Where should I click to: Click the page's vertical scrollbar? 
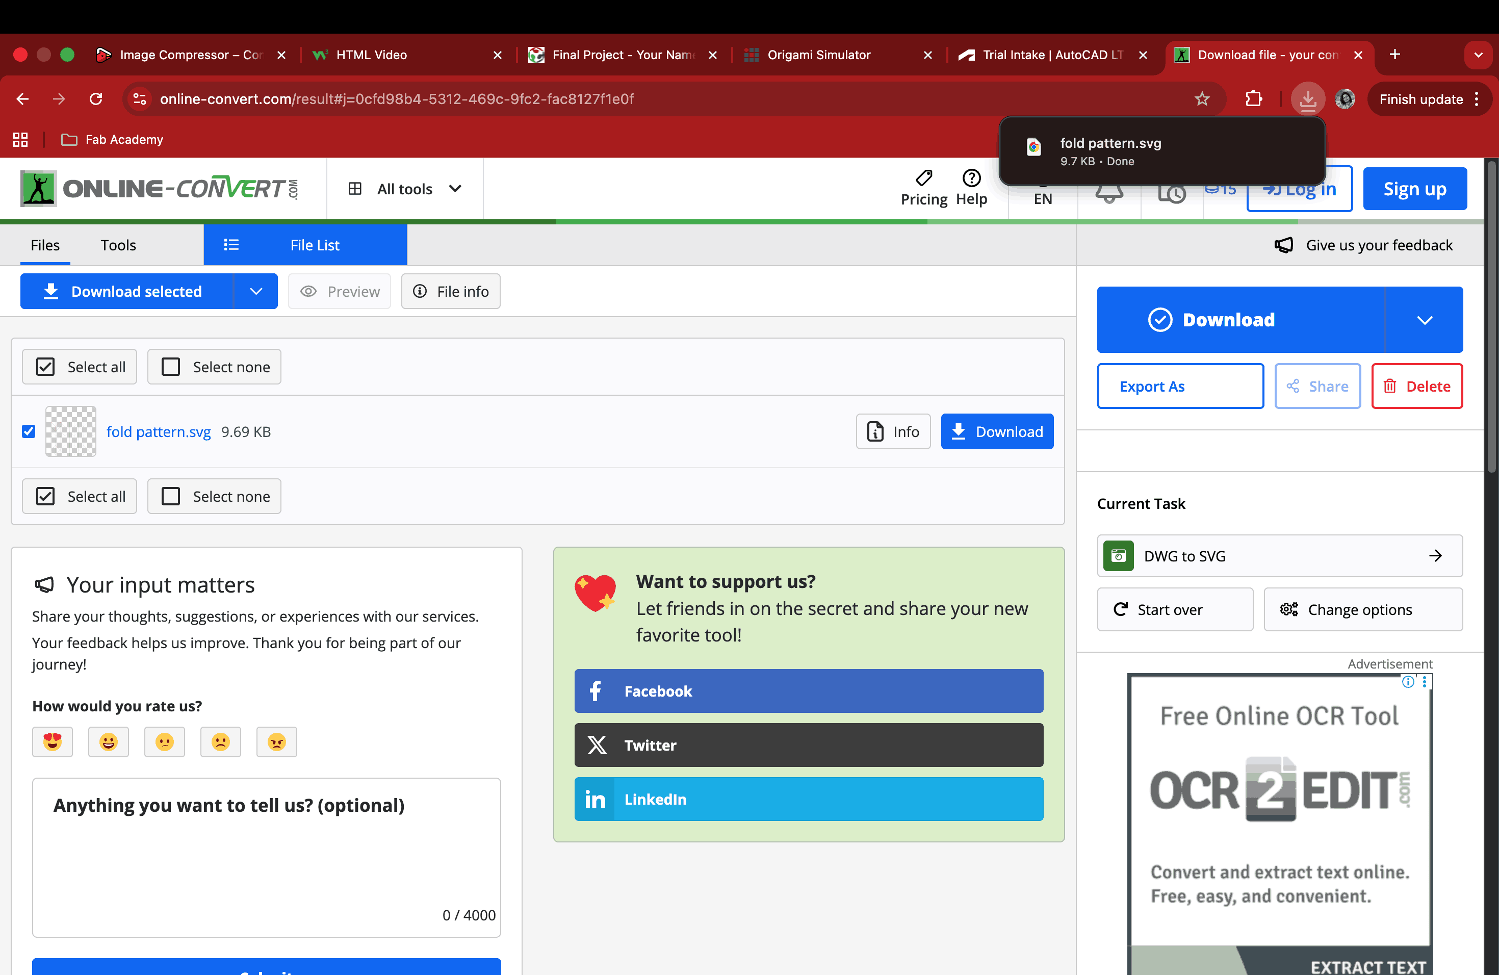(1491, 315)
